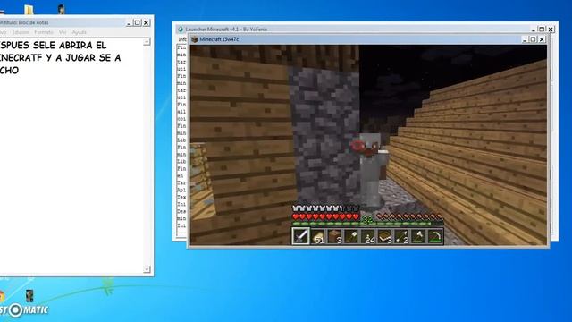Open the Ayuda menu in Bloc de notas
Screen dimensions: 572x322
80,32
